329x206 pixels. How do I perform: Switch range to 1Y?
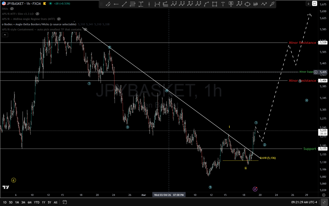point(44,202)
